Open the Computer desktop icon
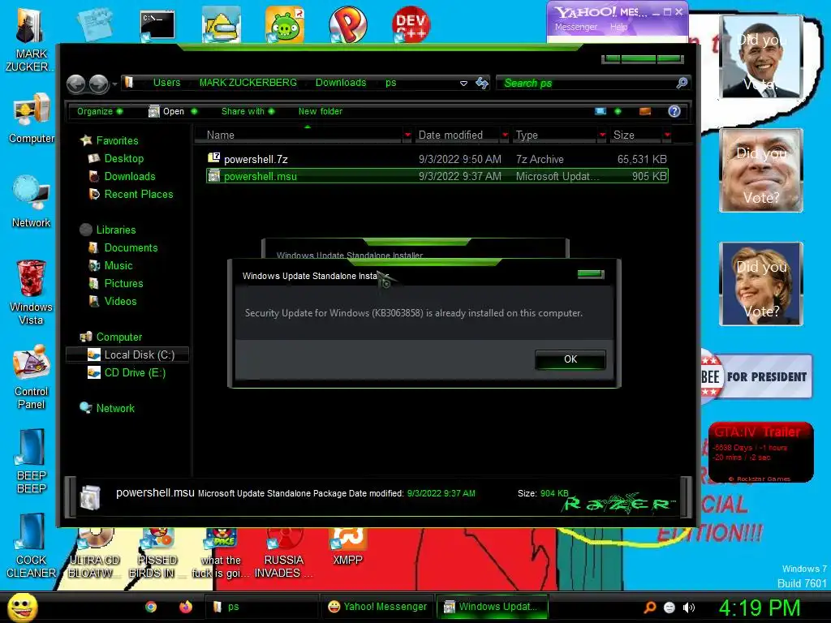This screenshot has height=623, width=831. click(x=32, y=118)
